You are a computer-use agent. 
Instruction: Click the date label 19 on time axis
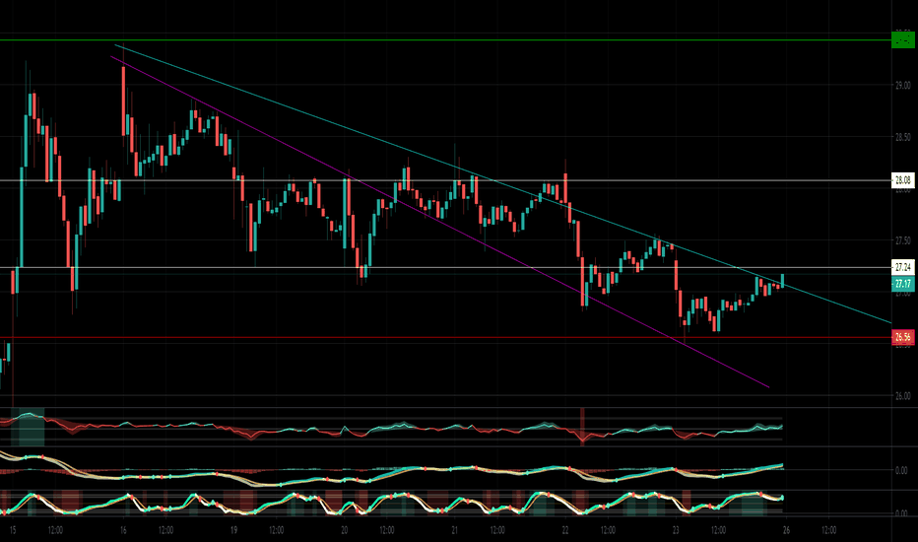click(233, 530)
